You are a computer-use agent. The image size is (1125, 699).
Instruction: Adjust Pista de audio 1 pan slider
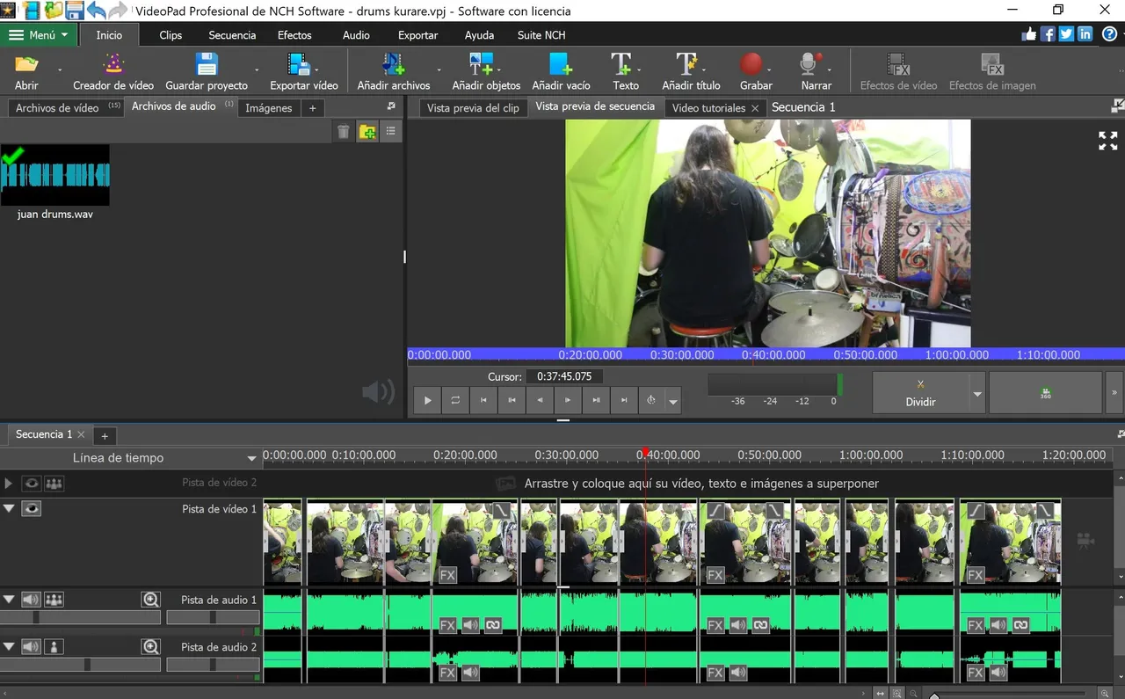[213, 618]
